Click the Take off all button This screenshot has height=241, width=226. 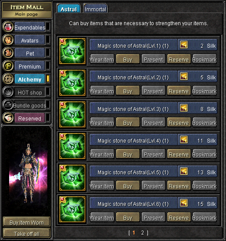26,234
